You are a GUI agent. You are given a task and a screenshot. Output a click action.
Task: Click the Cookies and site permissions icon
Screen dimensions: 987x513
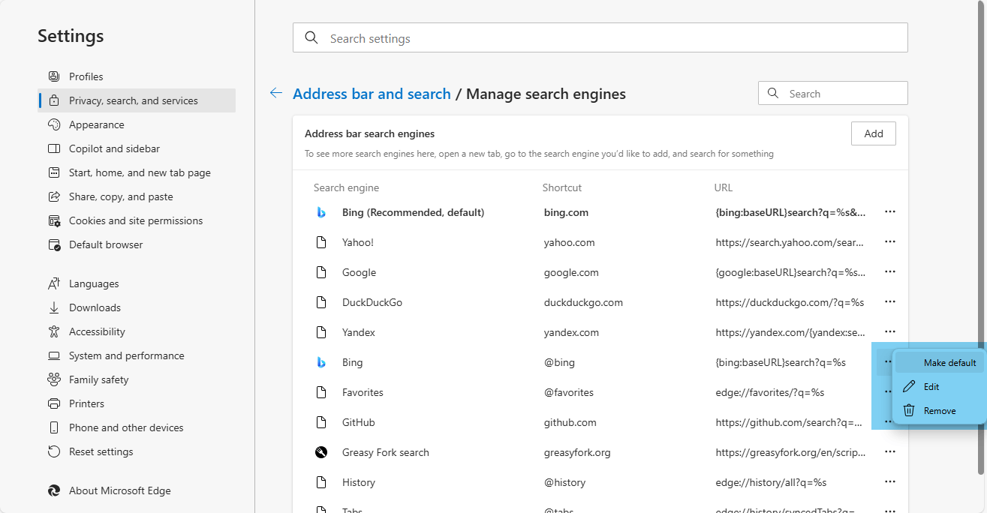[53, 220]
